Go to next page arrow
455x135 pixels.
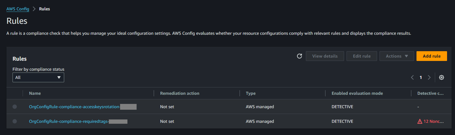tap(429, 77)
